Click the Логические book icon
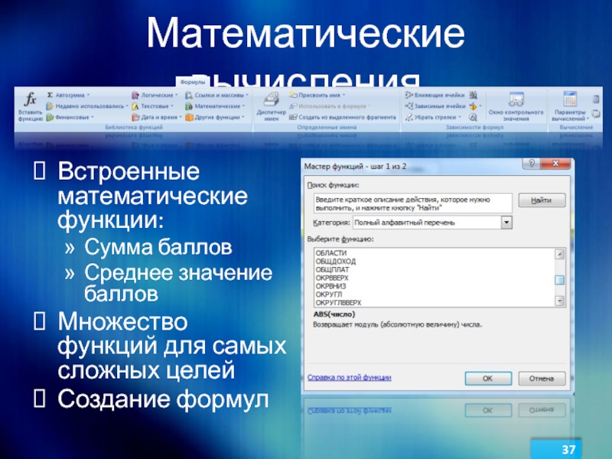Screen dimensions: 612x459 (x=135, y=95)
